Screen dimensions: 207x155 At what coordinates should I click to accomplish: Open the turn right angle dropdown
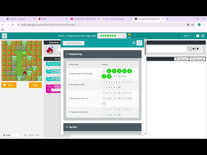(56, 79)
